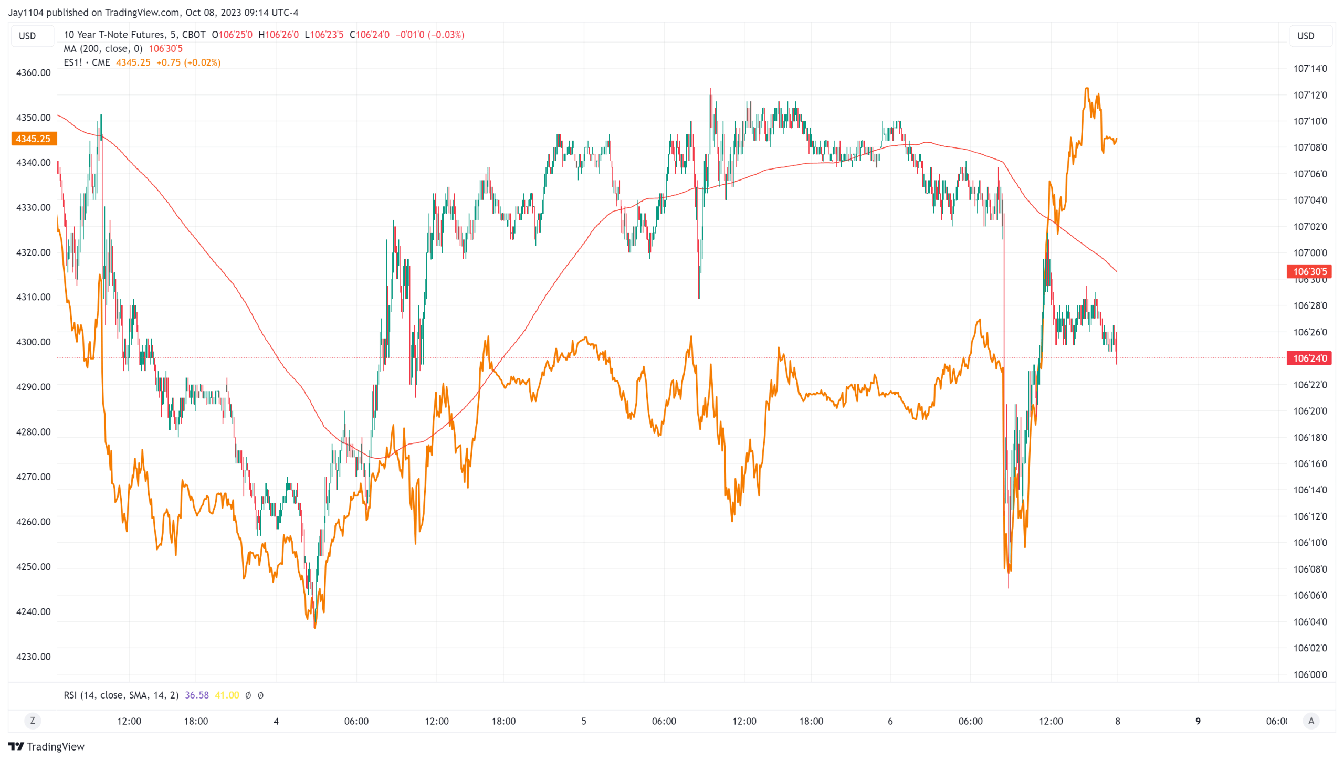This screenshot has height=761, width=1344.
Task: Toggle the A auto-scale button
Action: (x=1311, y=721)
